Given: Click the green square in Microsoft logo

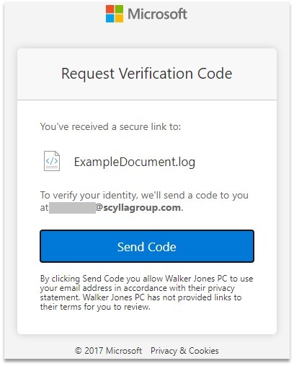Looking at the screenshot, I should click(119, 9).
